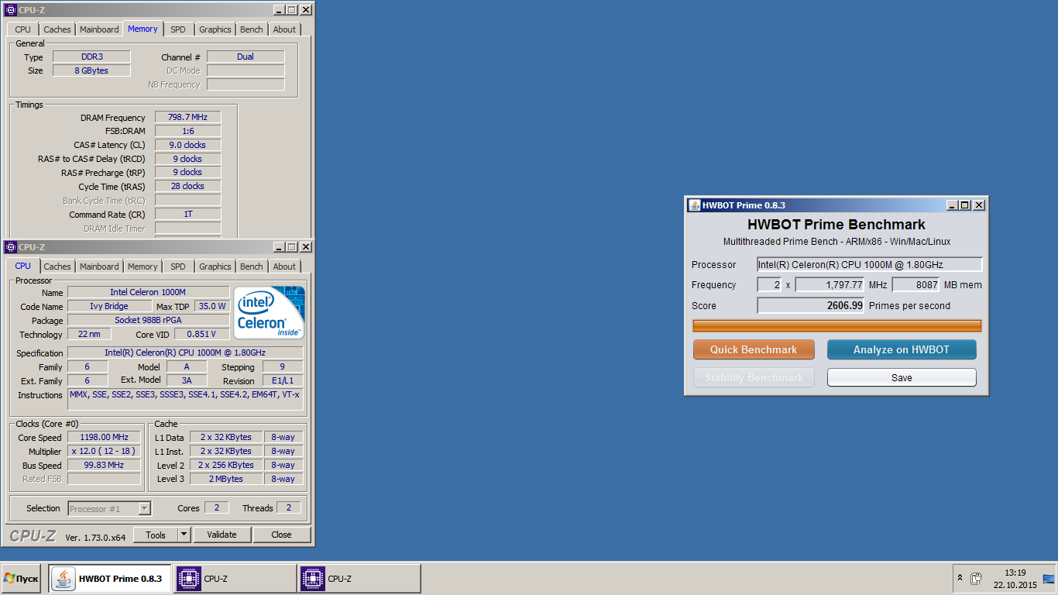This screenshot has width=1058, height=595.
Task: Select Graphics tab in upper CPU-Z window
Action: [215, 29]
